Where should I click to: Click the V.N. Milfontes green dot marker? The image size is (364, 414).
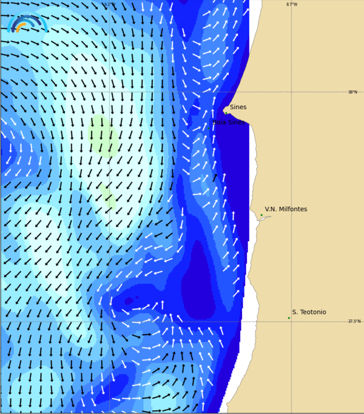click(261, 215)
